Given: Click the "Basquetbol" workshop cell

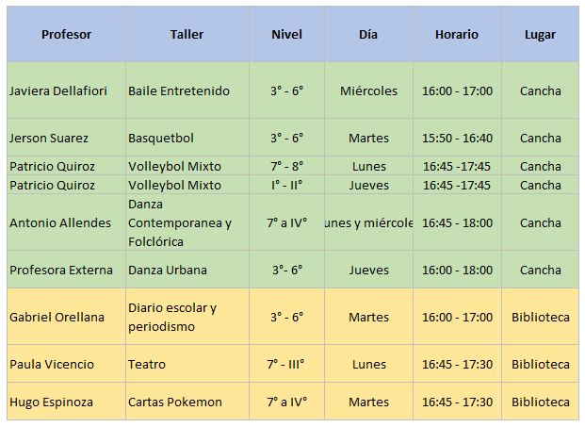Looking at the screenshot, I should click(161, 139).
